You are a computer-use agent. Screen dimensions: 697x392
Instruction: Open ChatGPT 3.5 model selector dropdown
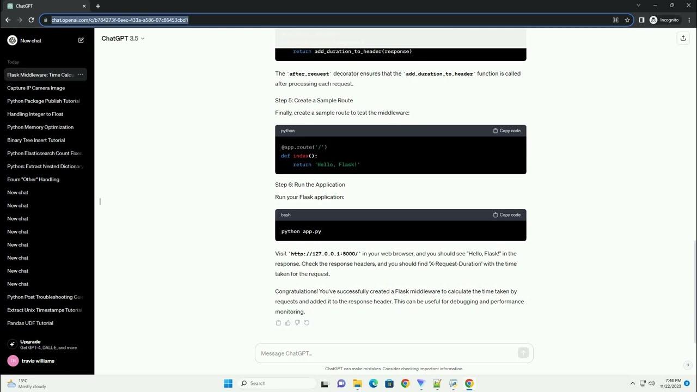(123, 39)
